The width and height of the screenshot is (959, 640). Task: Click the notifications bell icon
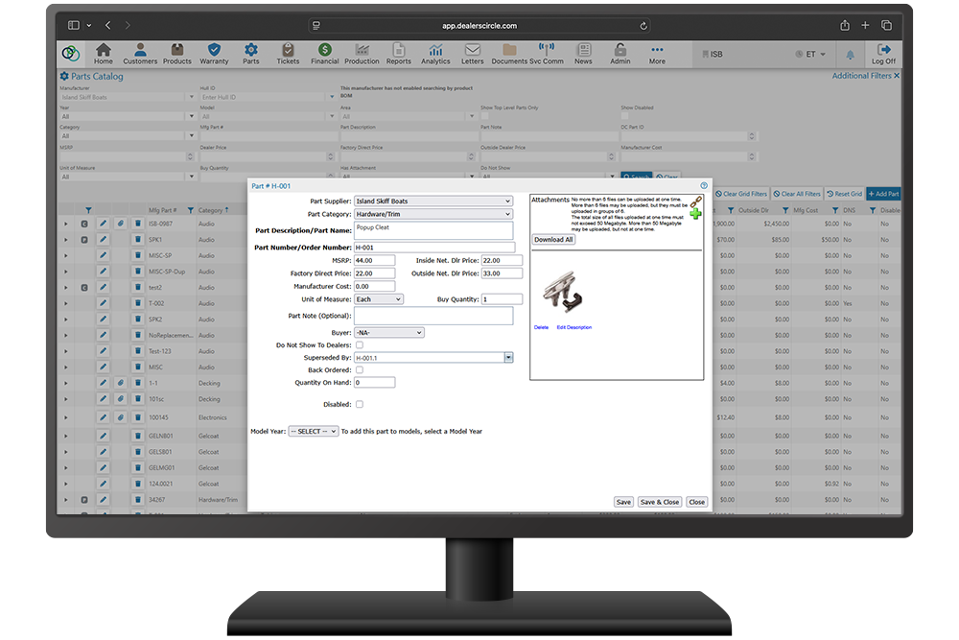[850, 55]
